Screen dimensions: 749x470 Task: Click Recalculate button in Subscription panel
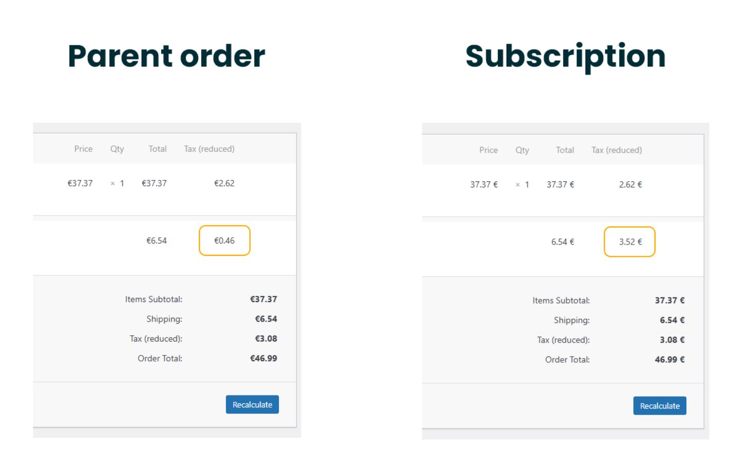660,406
